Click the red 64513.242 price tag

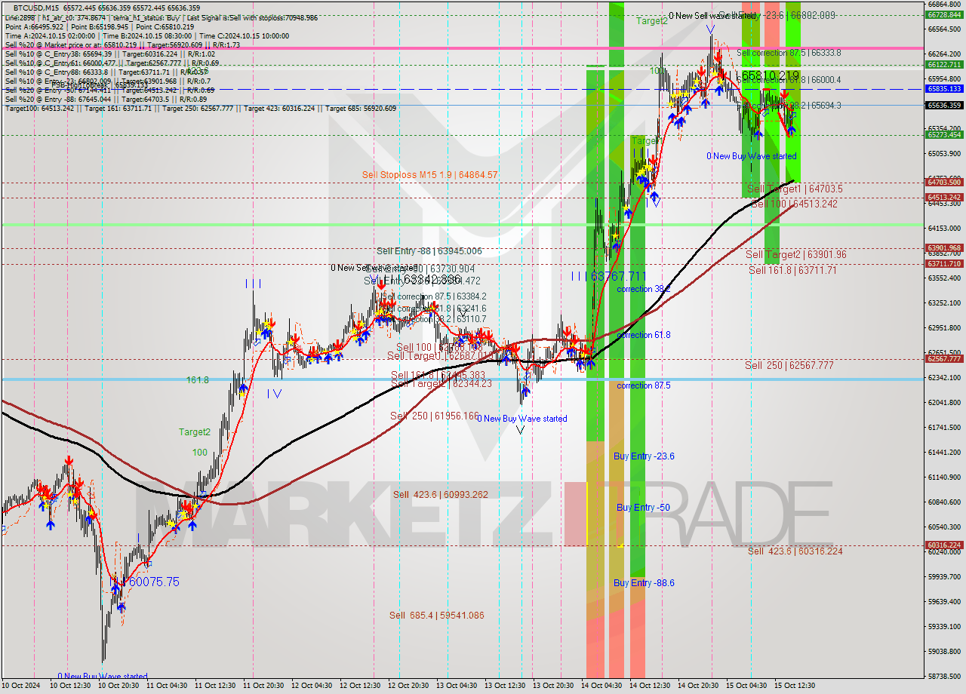coord(944,197)
